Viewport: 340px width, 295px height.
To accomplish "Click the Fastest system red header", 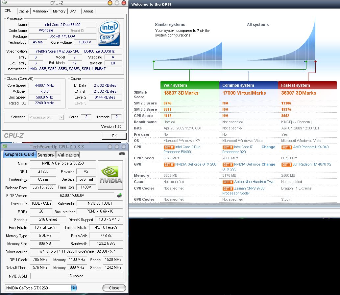I will pyautogui.click(x=307, y=85).
